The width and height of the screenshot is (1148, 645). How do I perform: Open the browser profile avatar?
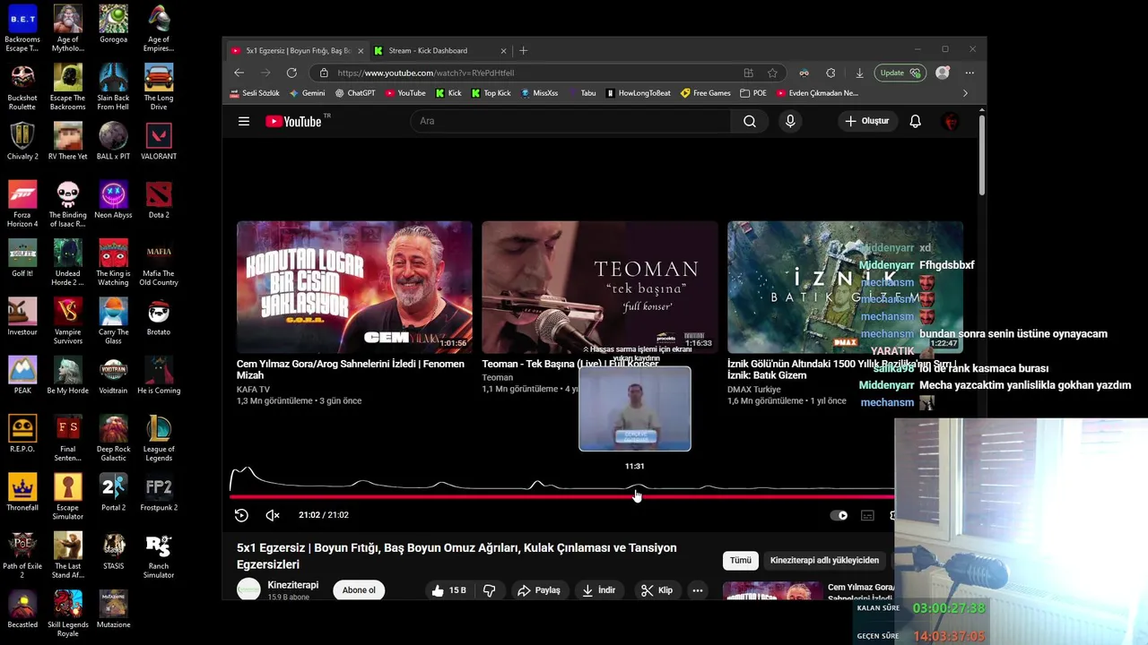click(943, 73)
